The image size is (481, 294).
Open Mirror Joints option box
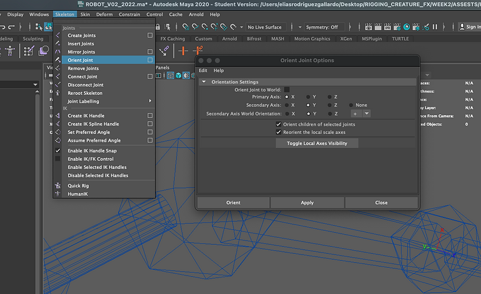click(x=150, y=52)
